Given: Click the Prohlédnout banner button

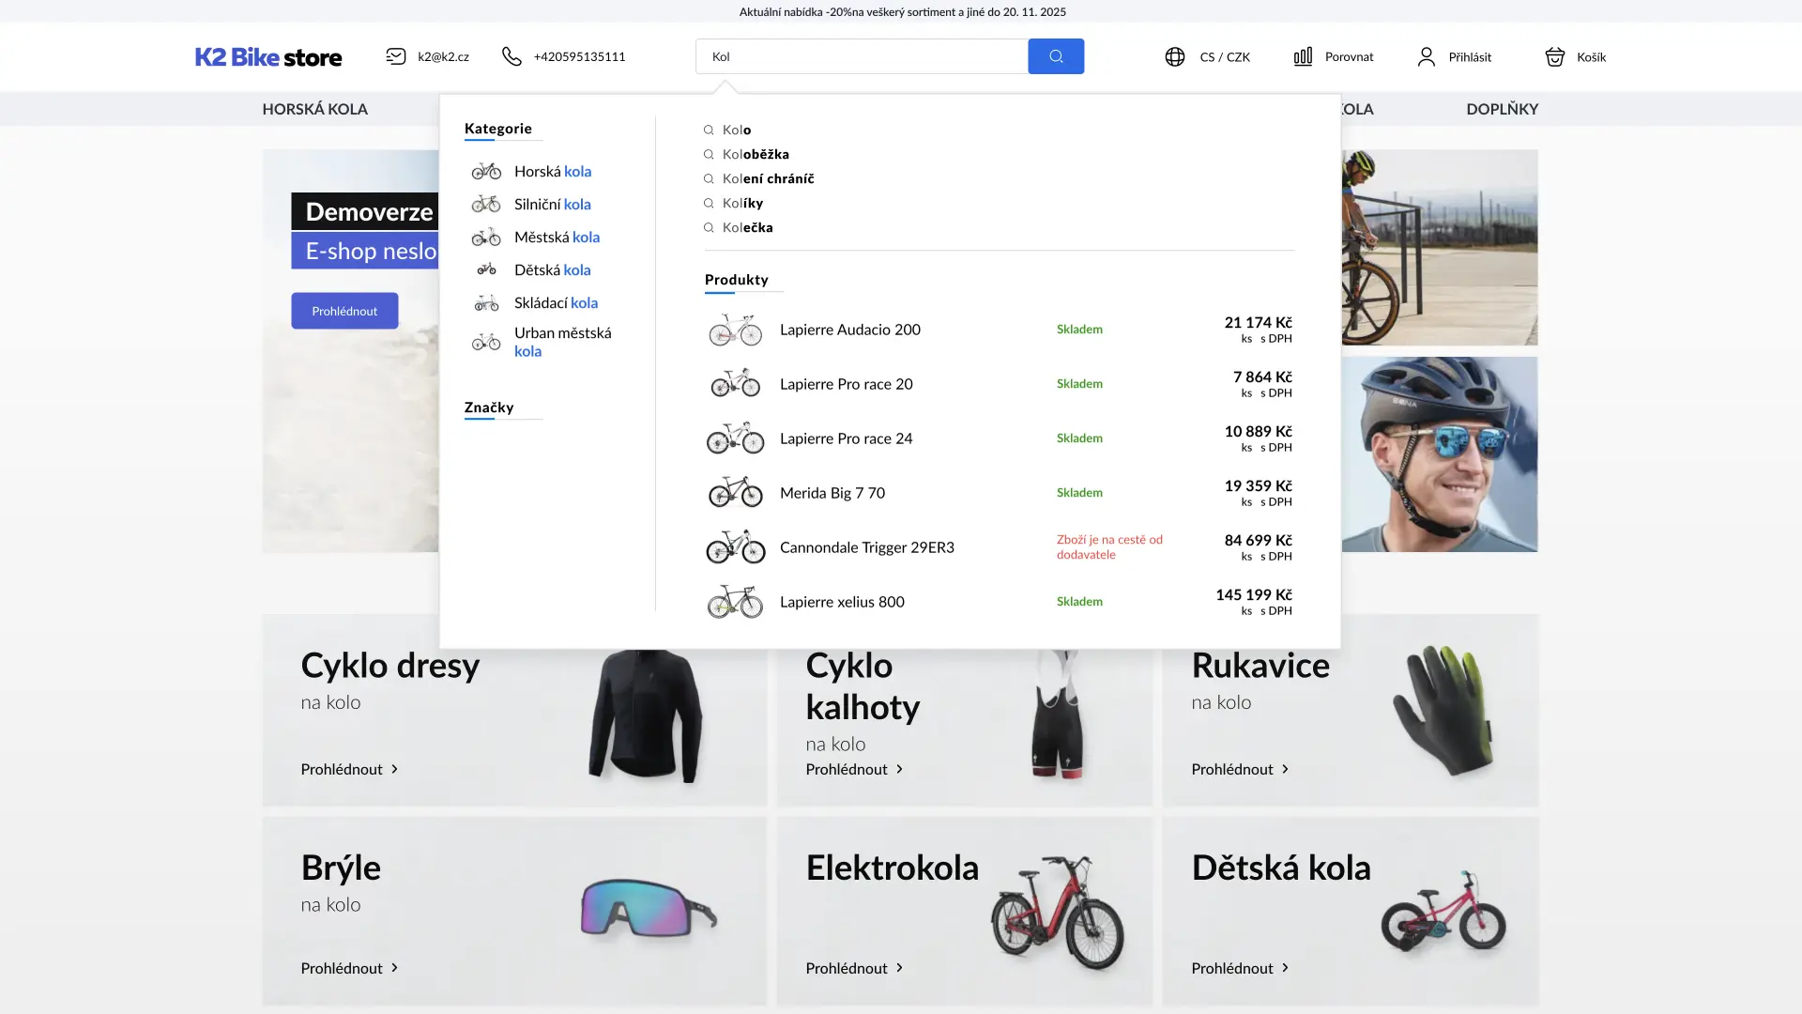Looking at the screenshot, I should click(344, 311).
